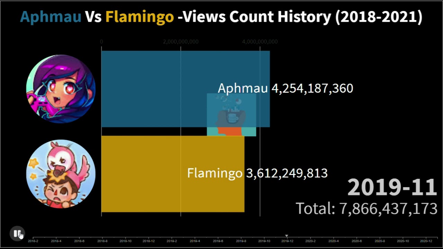Click the Total: 7,866,437,173 counter
Image resolution: width=443 pixels, height=249 pixels.
(x=367, y=209)
